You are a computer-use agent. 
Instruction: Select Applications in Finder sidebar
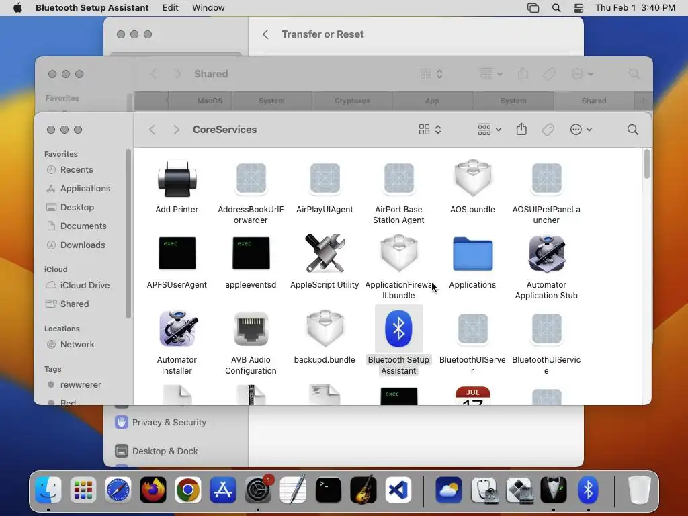[x=85, y=189]
